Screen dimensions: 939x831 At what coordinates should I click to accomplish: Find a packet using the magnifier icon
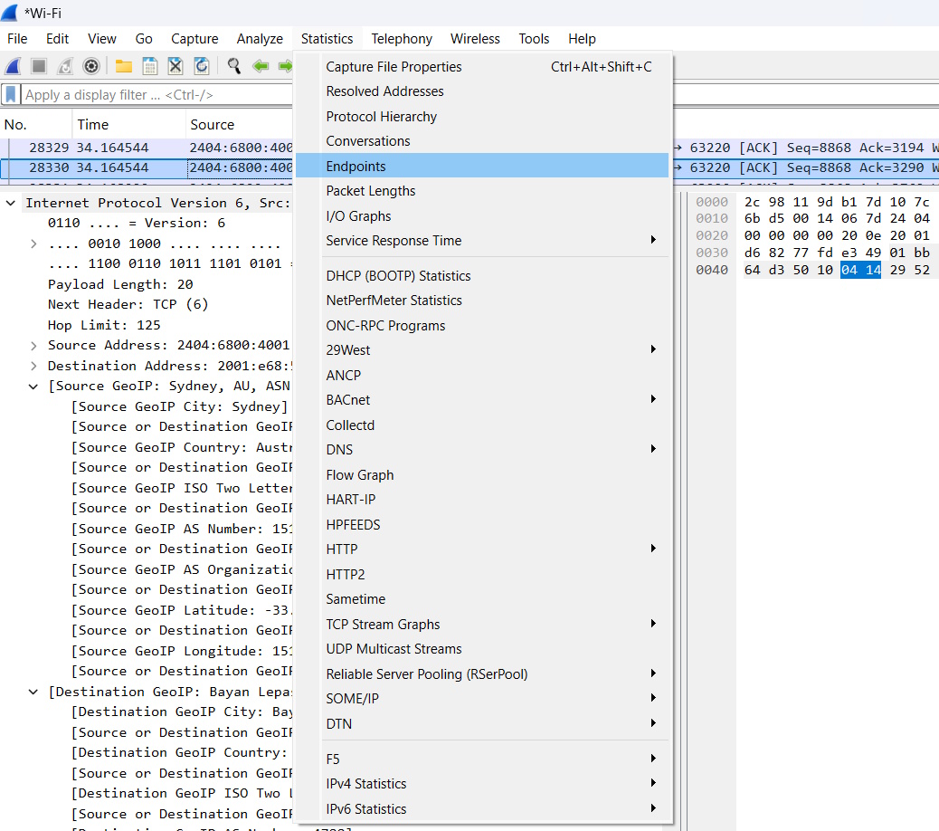click(234, 66)
